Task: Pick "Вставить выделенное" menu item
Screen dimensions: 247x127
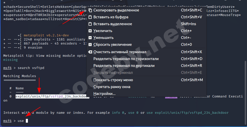Action: pyautogui.click(x=146, y=24)
